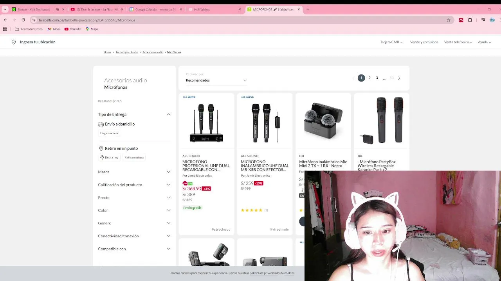Click the S/ 368.90 CMR price
The image size is (501, 281).
(192, 189)
